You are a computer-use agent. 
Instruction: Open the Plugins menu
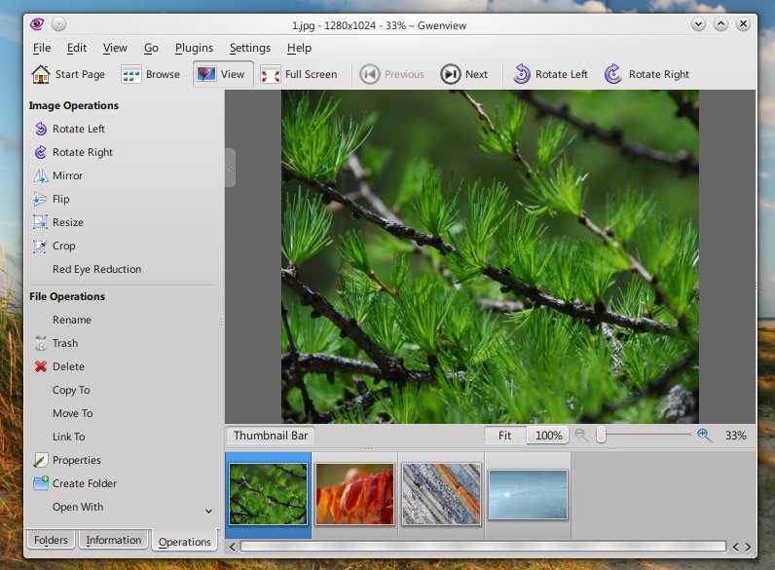click(x=195, y=48)
